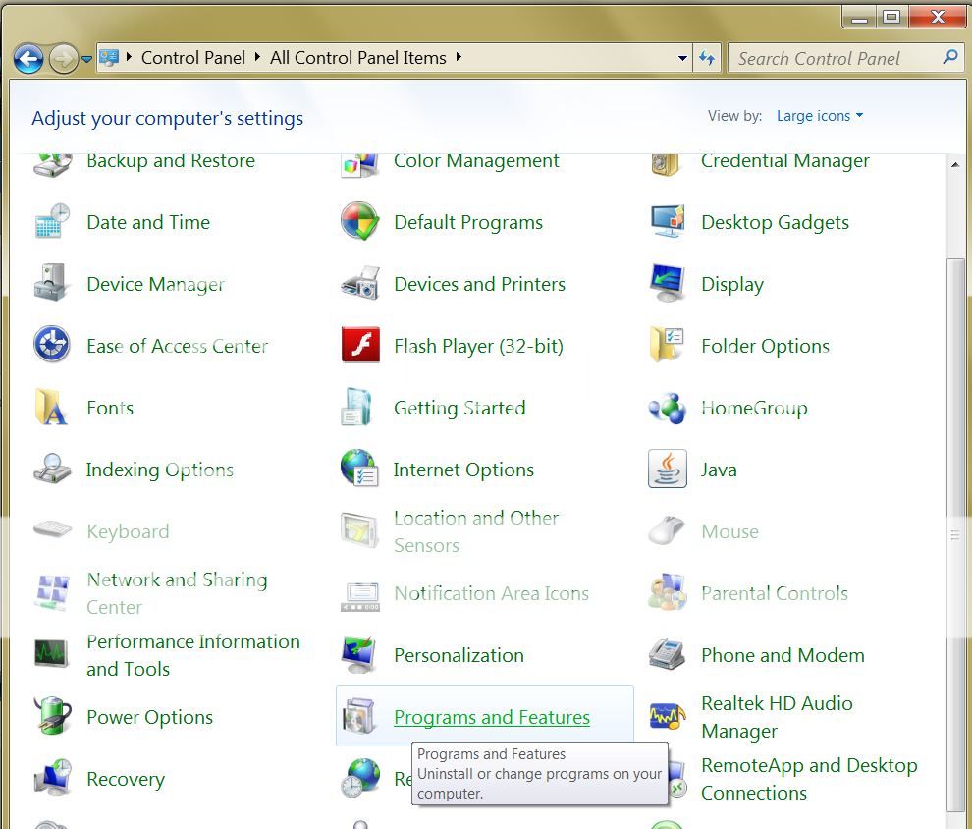Click the vertical scrollbar thumb
The width and height of the screenshot is (972, 829).
956,535
